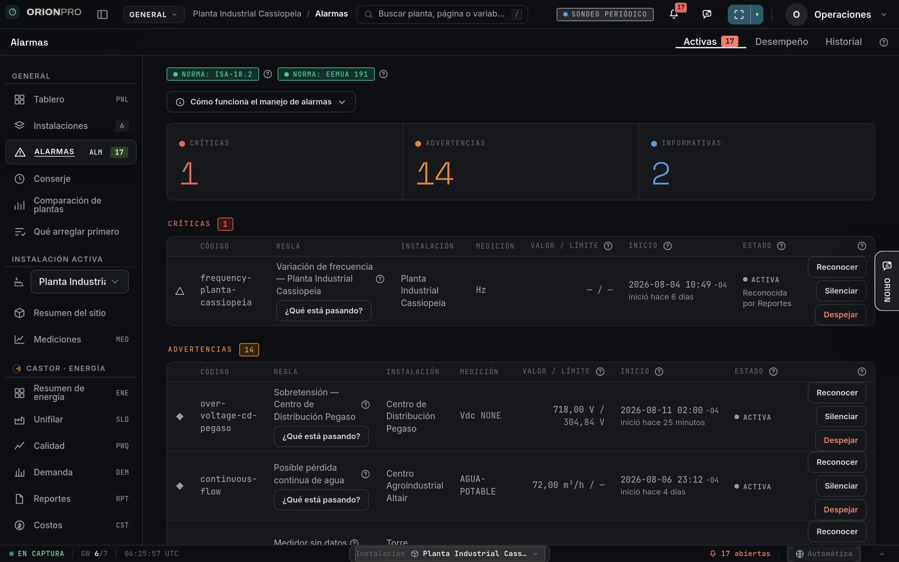This screenshot has width=899, height=562.
Task: Open Reportes in the sidebar
Action: pos(71,499)
